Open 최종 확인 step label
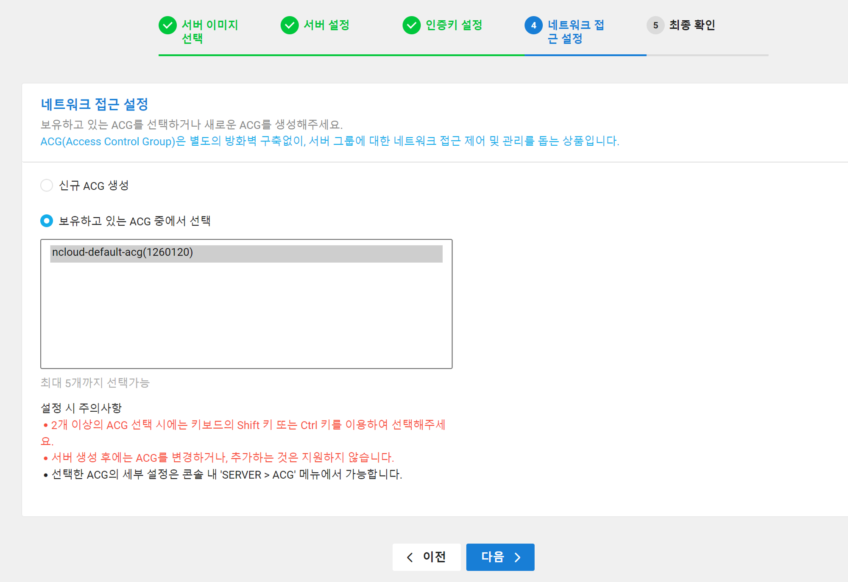The image size is (848, 582). click(x=692, y=25)
